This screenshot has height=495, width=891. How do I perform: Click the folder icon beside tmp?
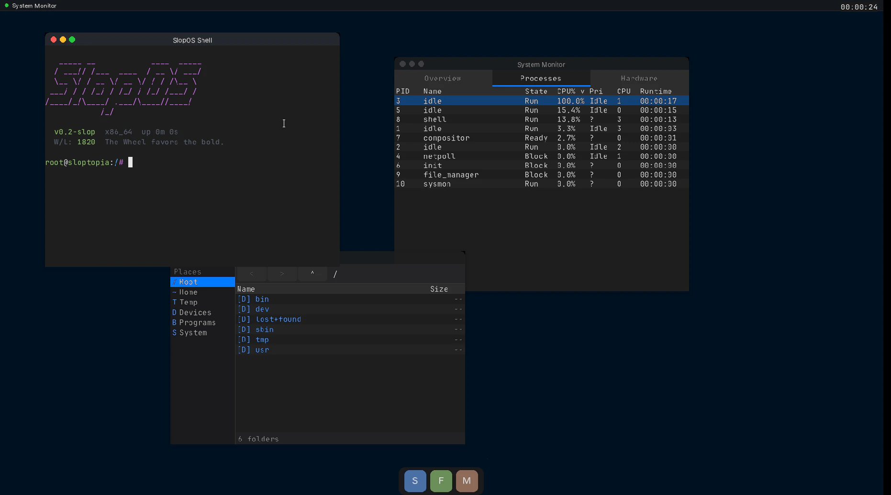tap(244, 340)
